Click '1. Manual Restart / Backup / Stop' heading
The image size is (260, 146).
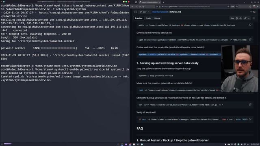point(173,140)
